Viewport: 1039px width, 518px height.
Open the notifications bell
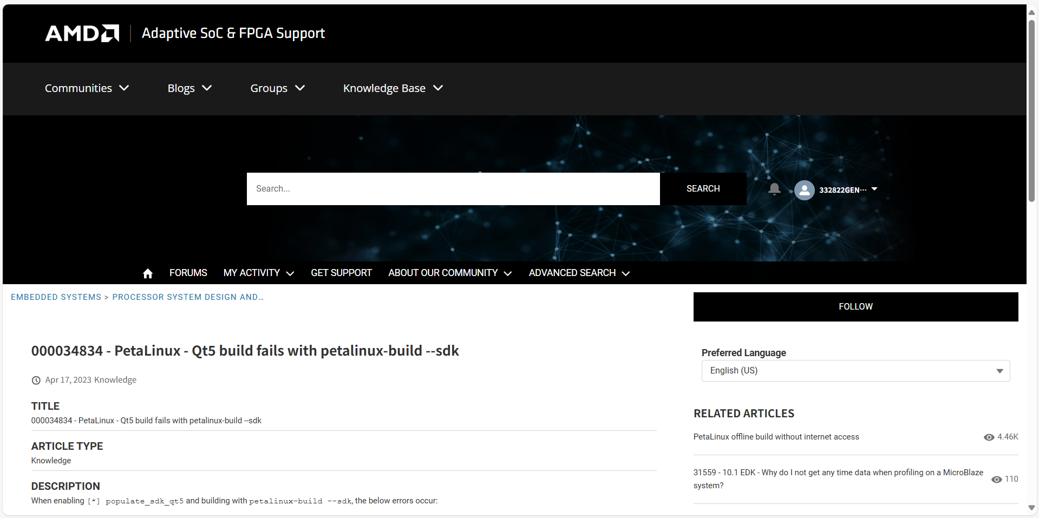(774, 189)
